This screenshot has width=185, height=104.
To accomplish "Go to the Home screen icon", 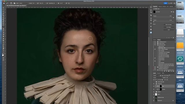I will coord(4,3).
